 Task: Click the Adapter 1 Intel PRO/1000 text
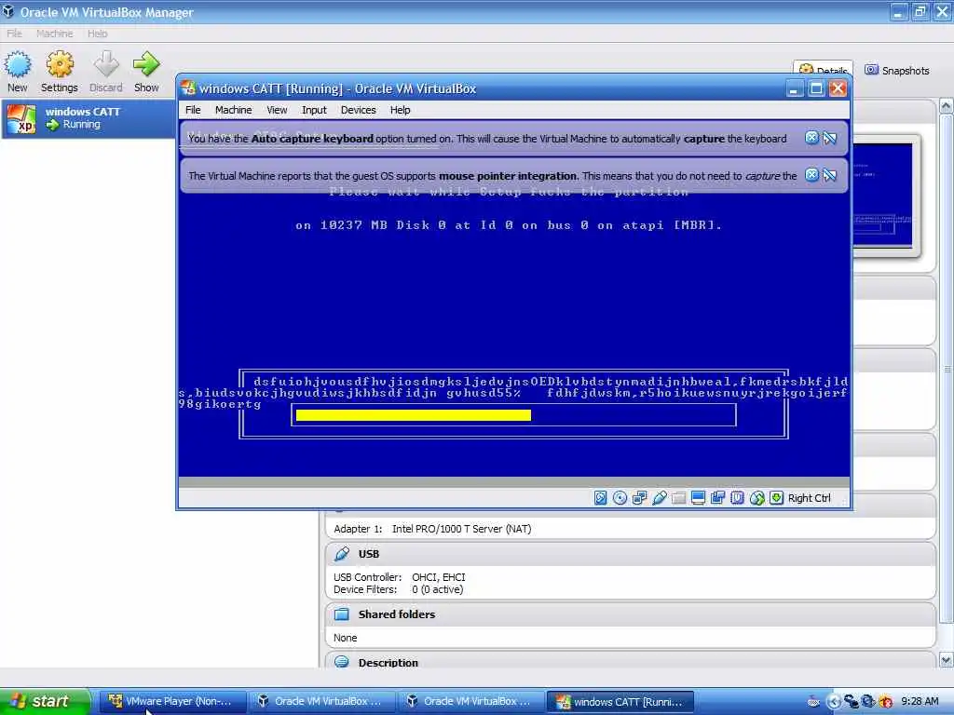(432, 529)
